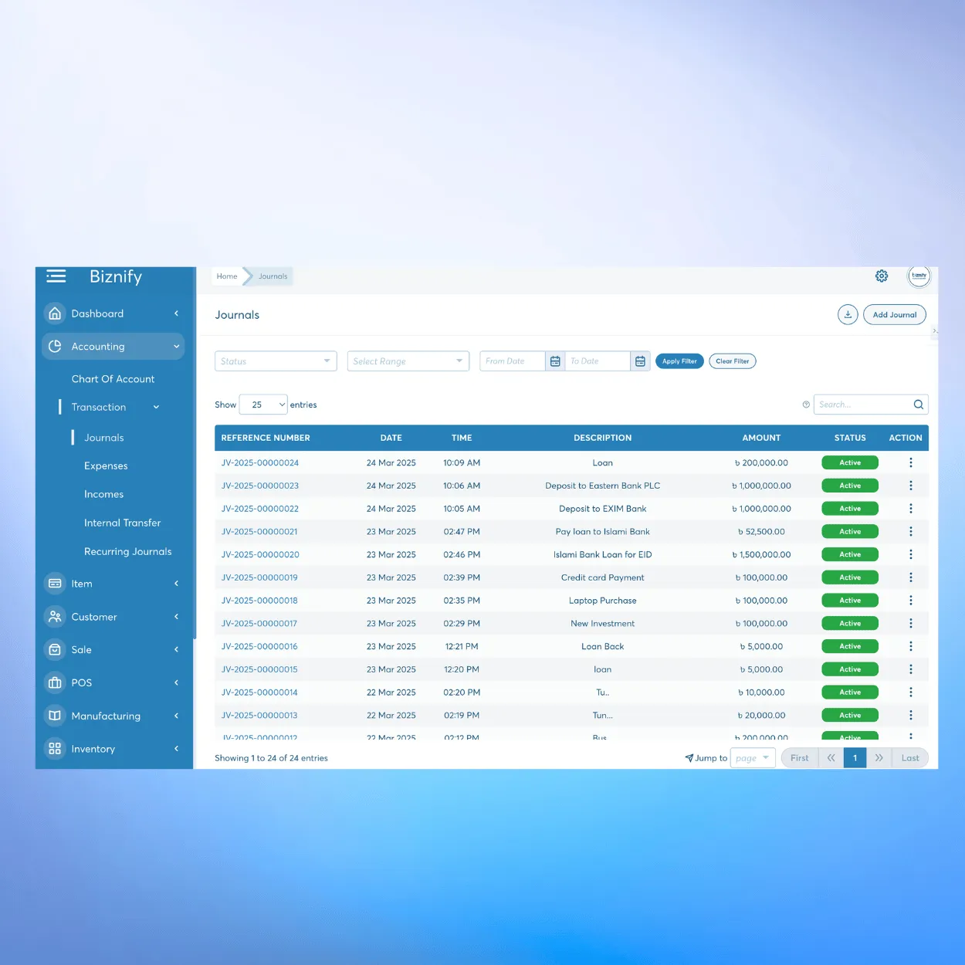This screenshot has height=965, width=965.
Task: Open the Status filter dropdown
Action: coord(276,361)
